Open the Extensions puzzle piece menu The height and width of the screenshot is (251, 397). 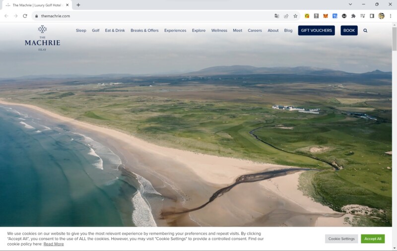(353, 16)
